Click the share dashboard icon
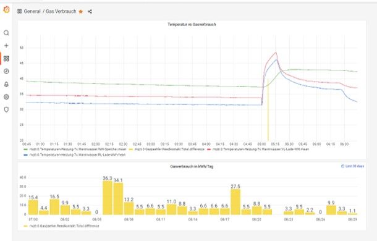377x241 pixels. [90, 11]
